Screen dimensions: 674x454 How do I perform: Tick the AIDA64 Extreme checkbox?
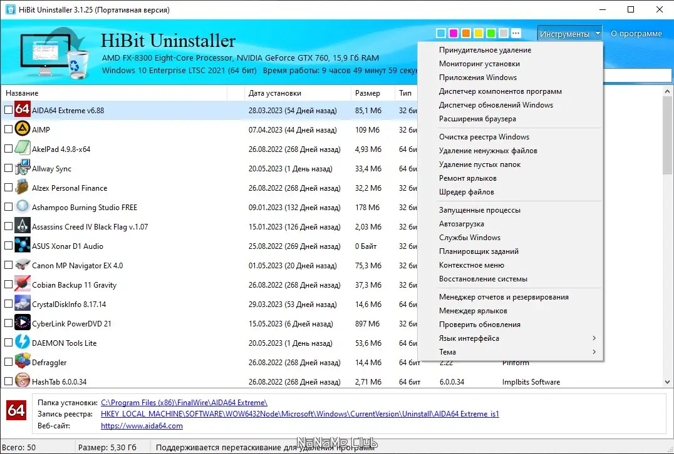pyautogui.click(x=8, y=110)
